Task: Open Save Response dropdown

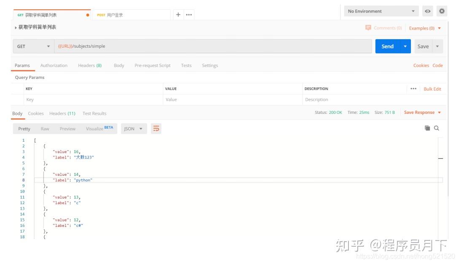Action: pos(422,113)
